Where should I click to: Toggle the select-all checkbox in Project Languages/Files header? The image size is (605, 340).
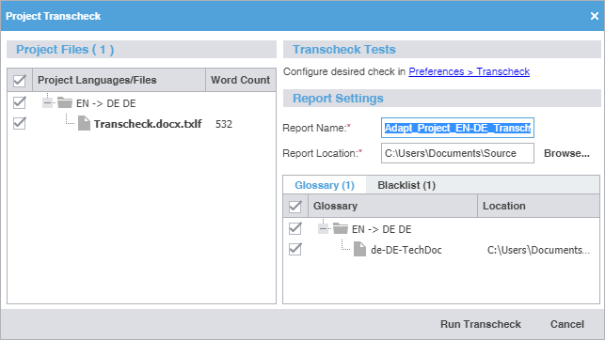(20, 81)
